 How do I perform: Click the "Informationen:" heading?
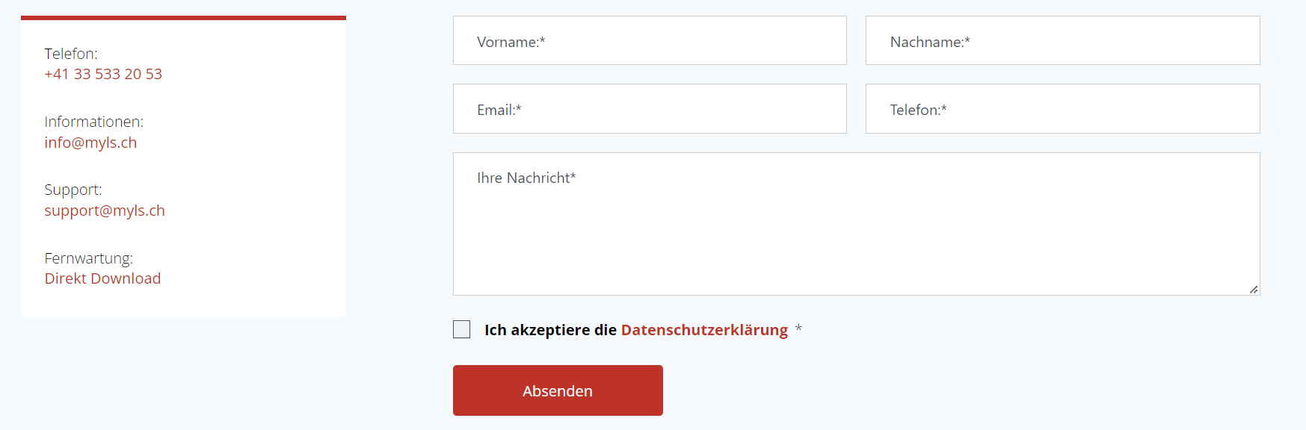tap(93, 122)
